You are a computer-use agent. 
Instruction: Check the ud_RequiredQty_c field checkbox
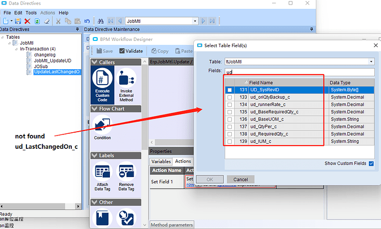(x=230, y=134)
